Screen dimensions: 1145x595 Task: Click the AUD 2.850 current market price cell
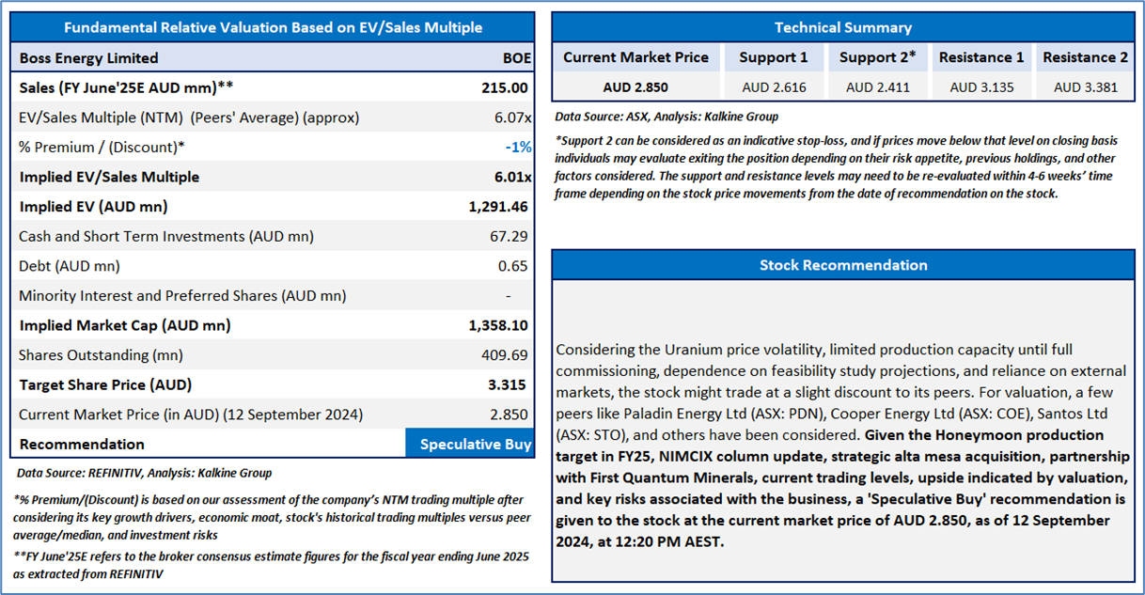tap(635, 87)
